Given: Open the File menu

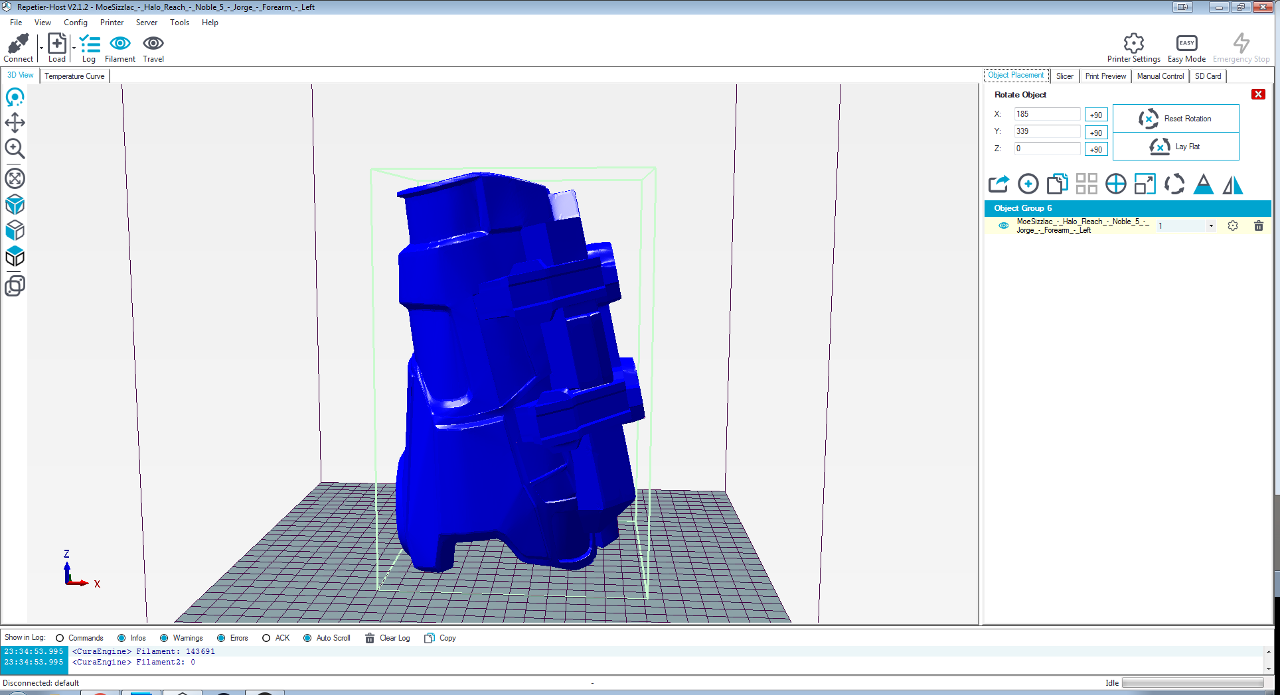Looking at the screenshot, I should click(16, 23).
